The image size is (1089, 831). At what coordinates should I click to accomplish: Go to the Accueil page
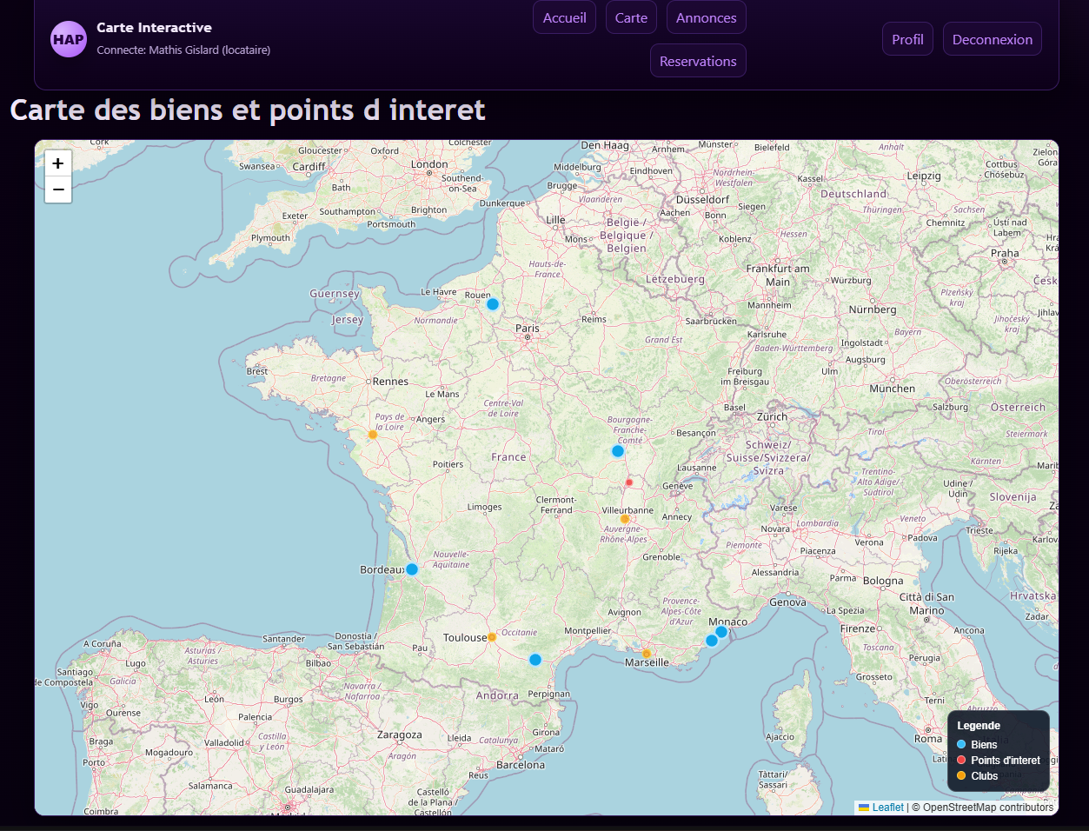click(x=564, y=17)
